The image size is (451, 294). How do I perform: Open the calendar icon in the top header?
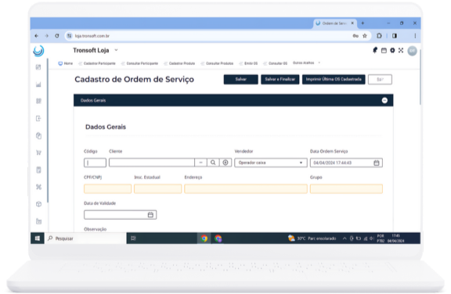384,51
